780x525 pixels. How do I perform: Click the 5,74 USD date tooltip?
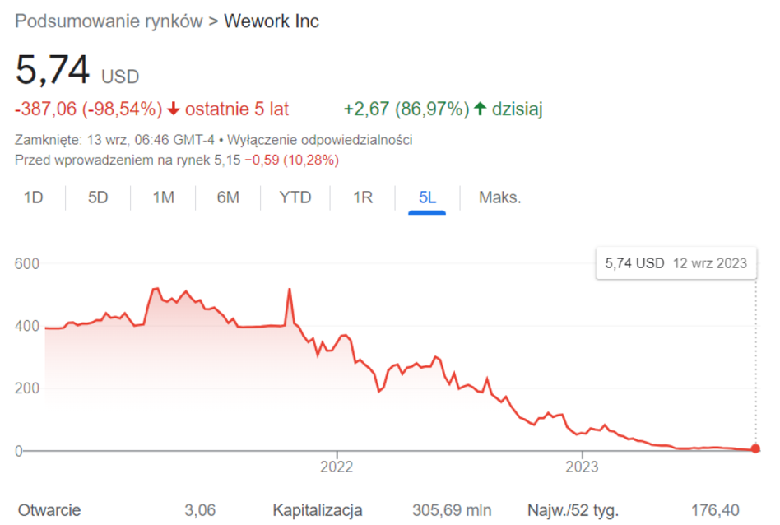pos(676,263)
